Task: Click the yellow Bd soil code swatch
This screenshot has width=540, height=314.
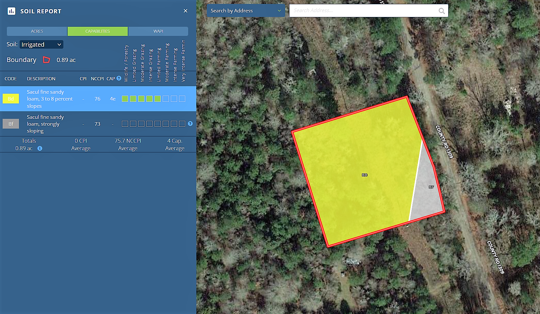Action: coord(11,99)
